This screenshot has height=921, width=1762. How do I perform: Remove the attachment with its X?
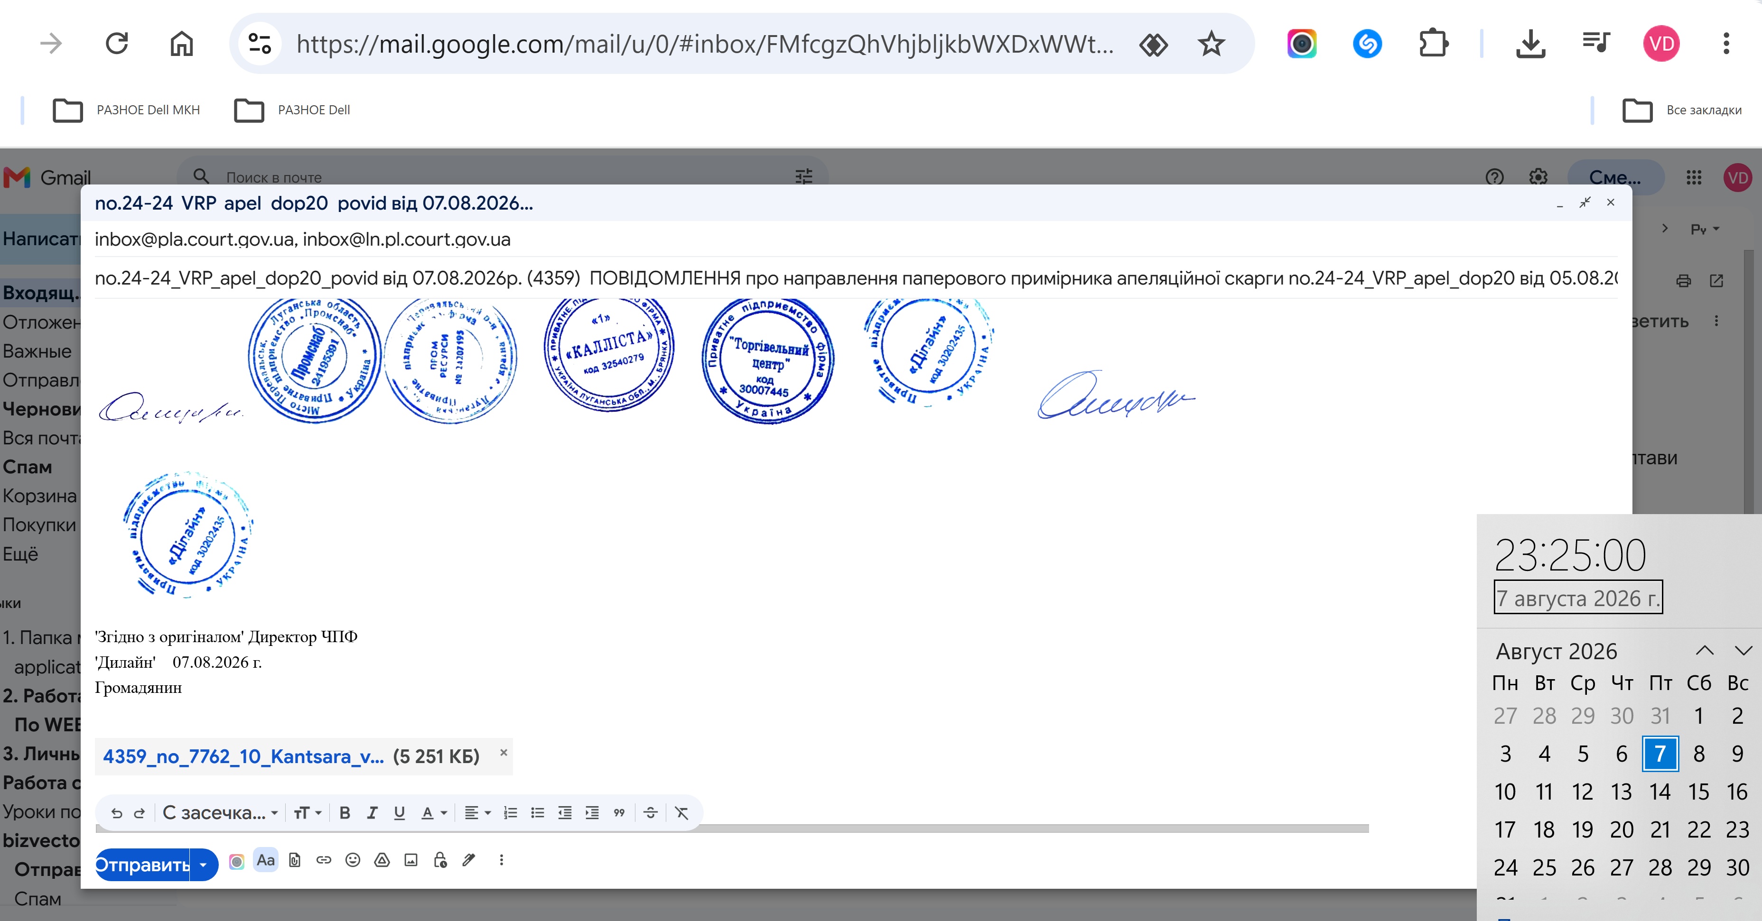[503, 752]
